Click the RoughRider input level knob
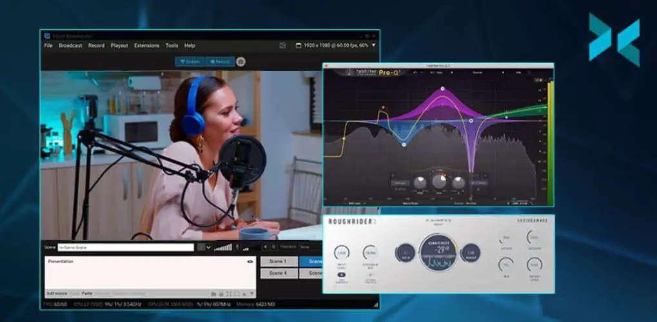Screen dimensions: 657x322 (342, 252)
